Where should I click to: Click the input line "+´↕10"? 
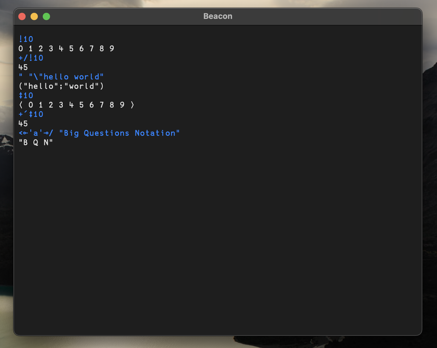[31, 114]
